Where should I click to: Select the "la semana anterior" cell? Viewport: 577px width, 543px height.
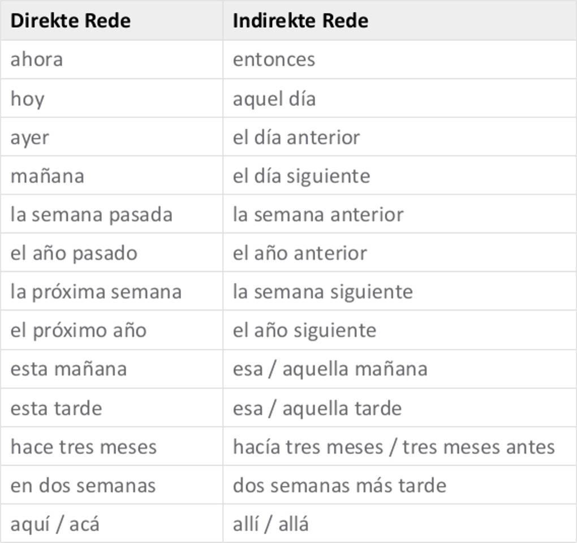[x=318, y=215]
